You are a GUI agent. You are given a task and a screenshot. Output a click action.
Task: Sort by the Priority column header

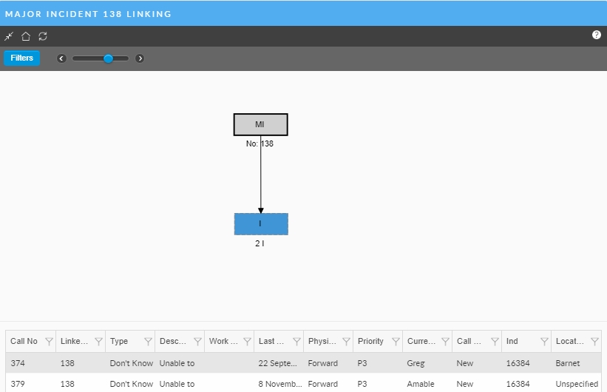tap(370, 342)
